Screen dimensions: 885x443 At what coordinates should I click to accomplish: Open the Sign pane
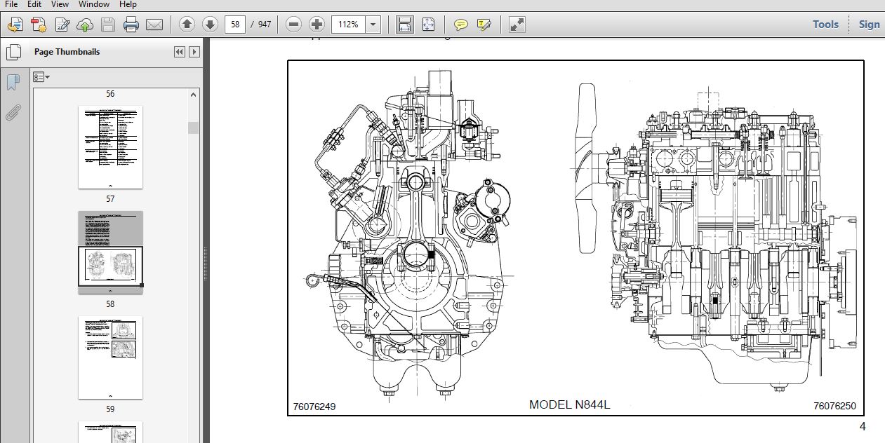click(869, 24)
